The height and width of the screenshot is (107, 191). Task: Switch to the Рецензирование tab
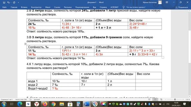tap(82, 7)
